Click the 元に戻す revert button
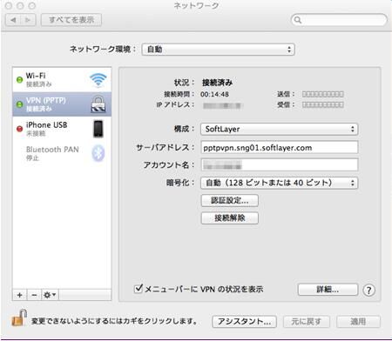 307,322
